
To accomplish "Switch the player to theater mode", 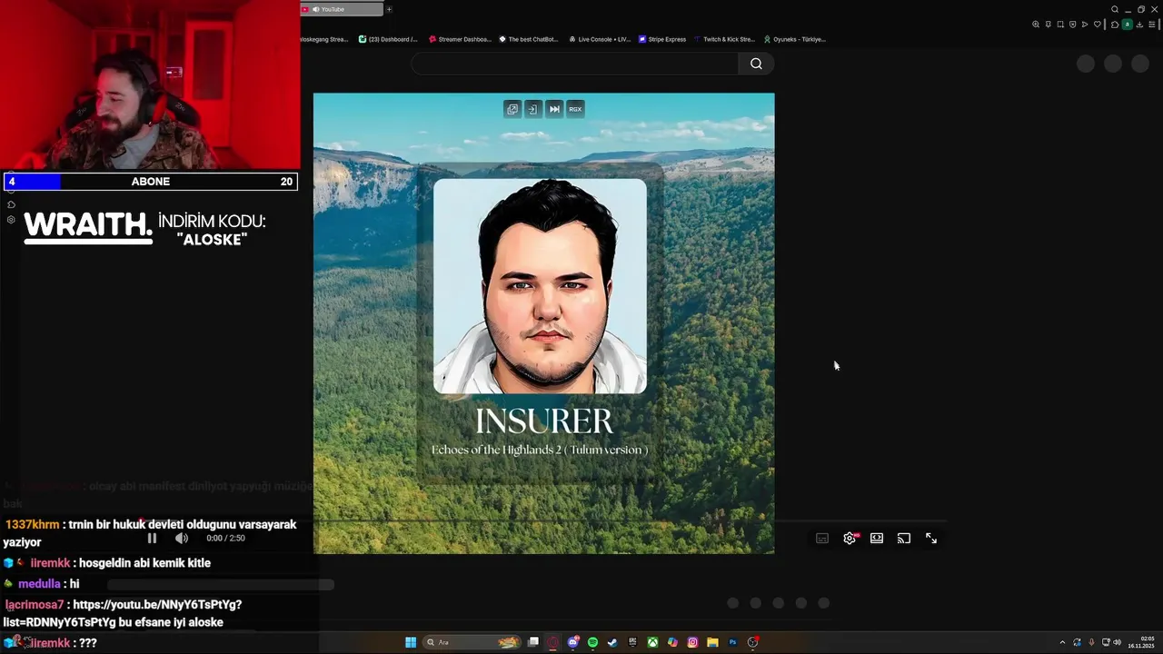I will (877, 538).
